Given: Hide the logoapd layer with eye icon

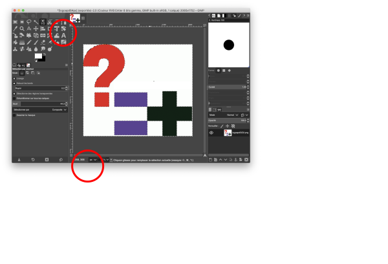Looking at the screenshot, I should click(x=211, y=133).
